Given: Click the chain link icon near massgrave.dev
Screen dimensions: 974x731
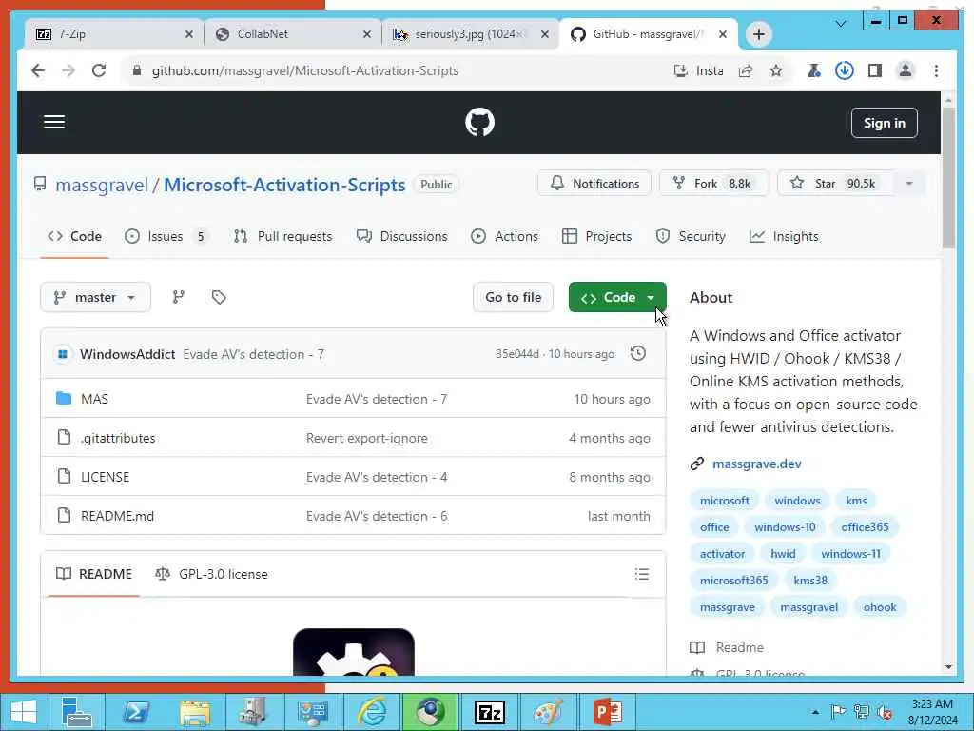Looking at the screenshot, I should pos(697,464).
